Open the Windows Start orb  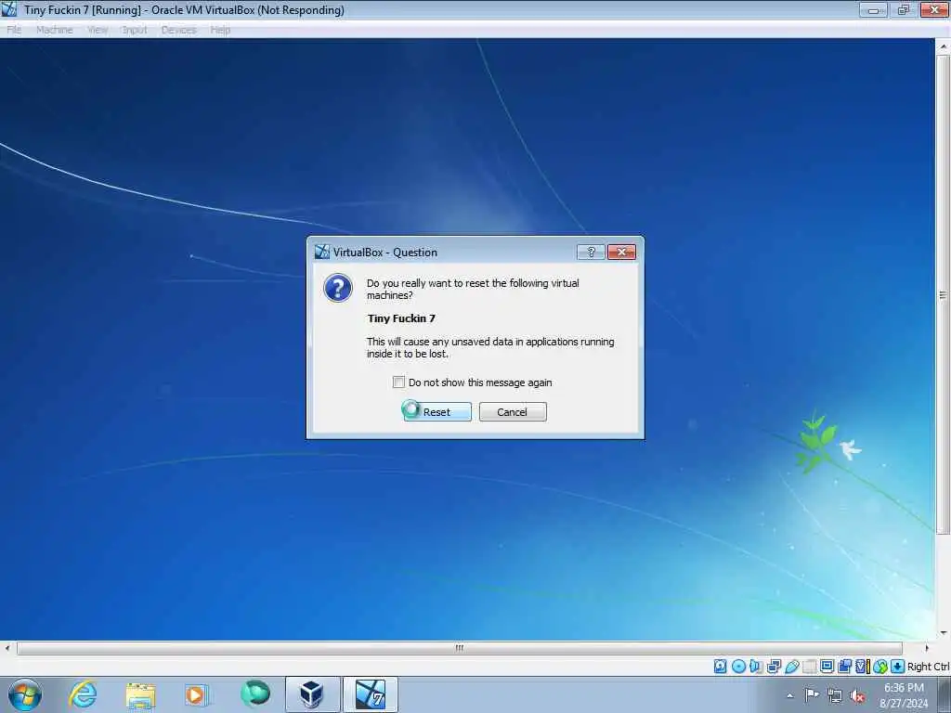coord(25,694)
